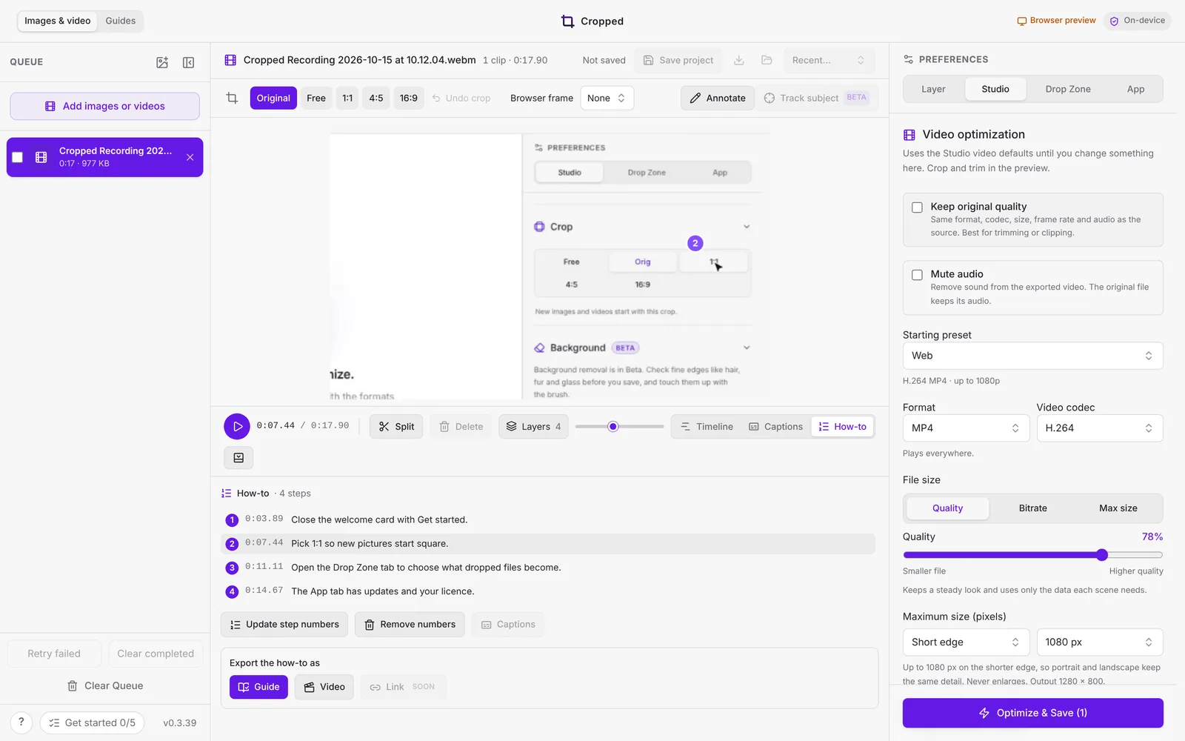Open the folder icon in project bar
Screen dimensions: 1185x741
(767, 60)
